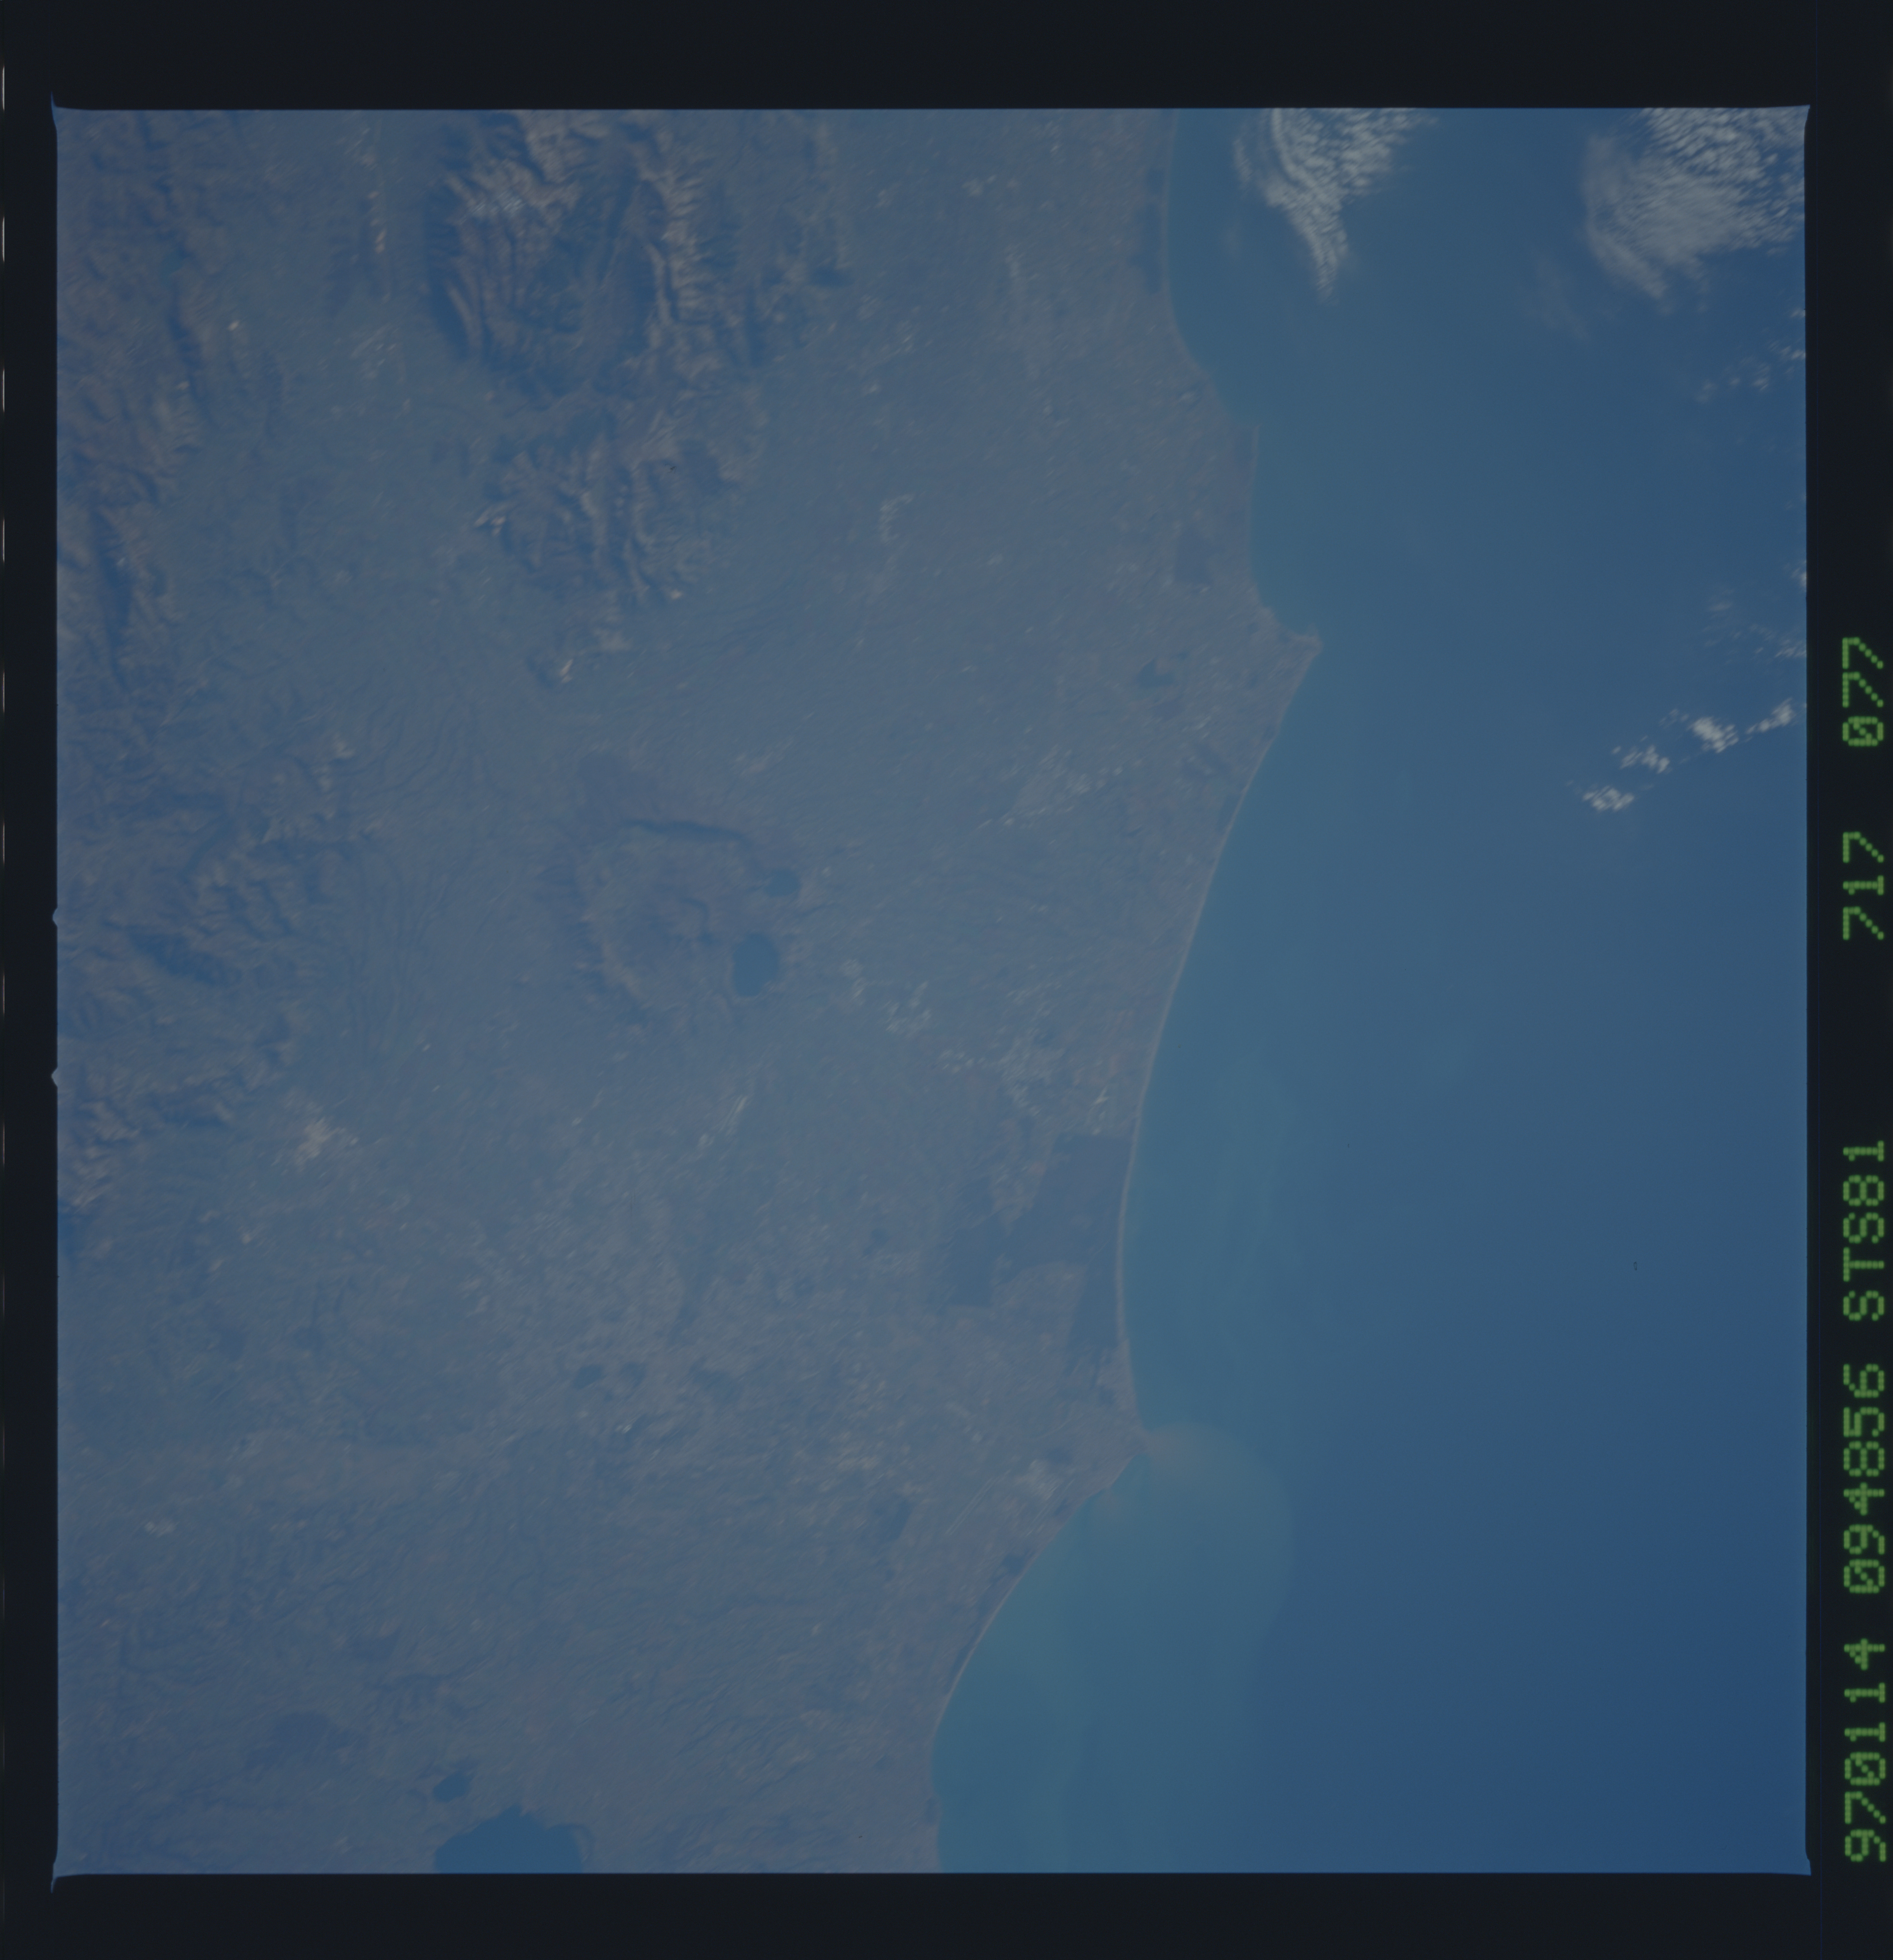The image size is (1893, 1960).
Task: Click the green "717" roll number
Action: 1863,886
